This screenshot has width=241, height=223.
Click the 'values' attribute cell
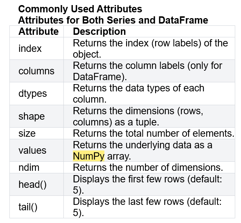37,150
